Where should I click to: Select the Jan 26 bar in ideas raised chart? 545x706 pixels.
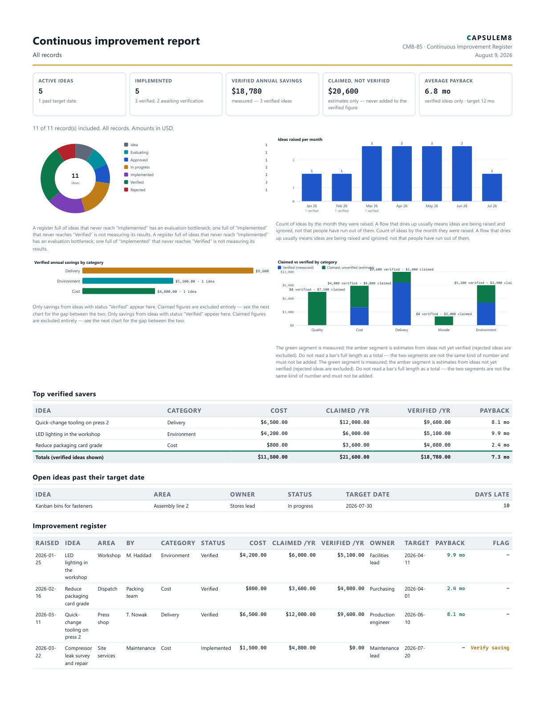point(312,188)
